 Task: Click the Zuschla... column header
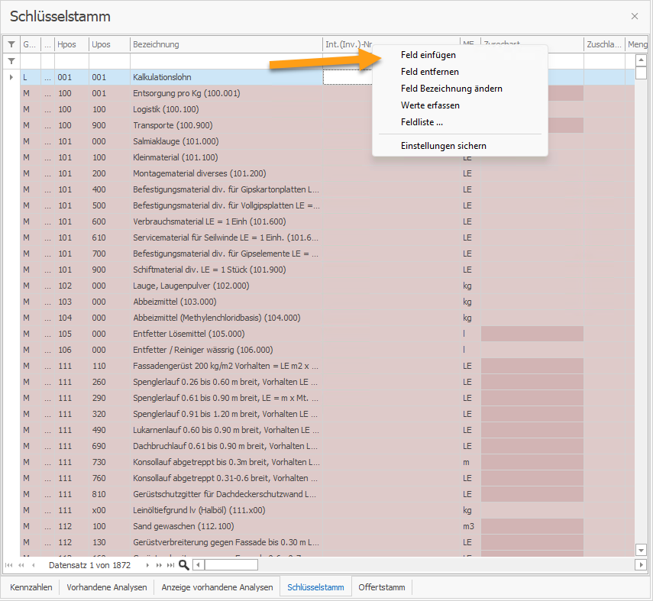point(604,44)
